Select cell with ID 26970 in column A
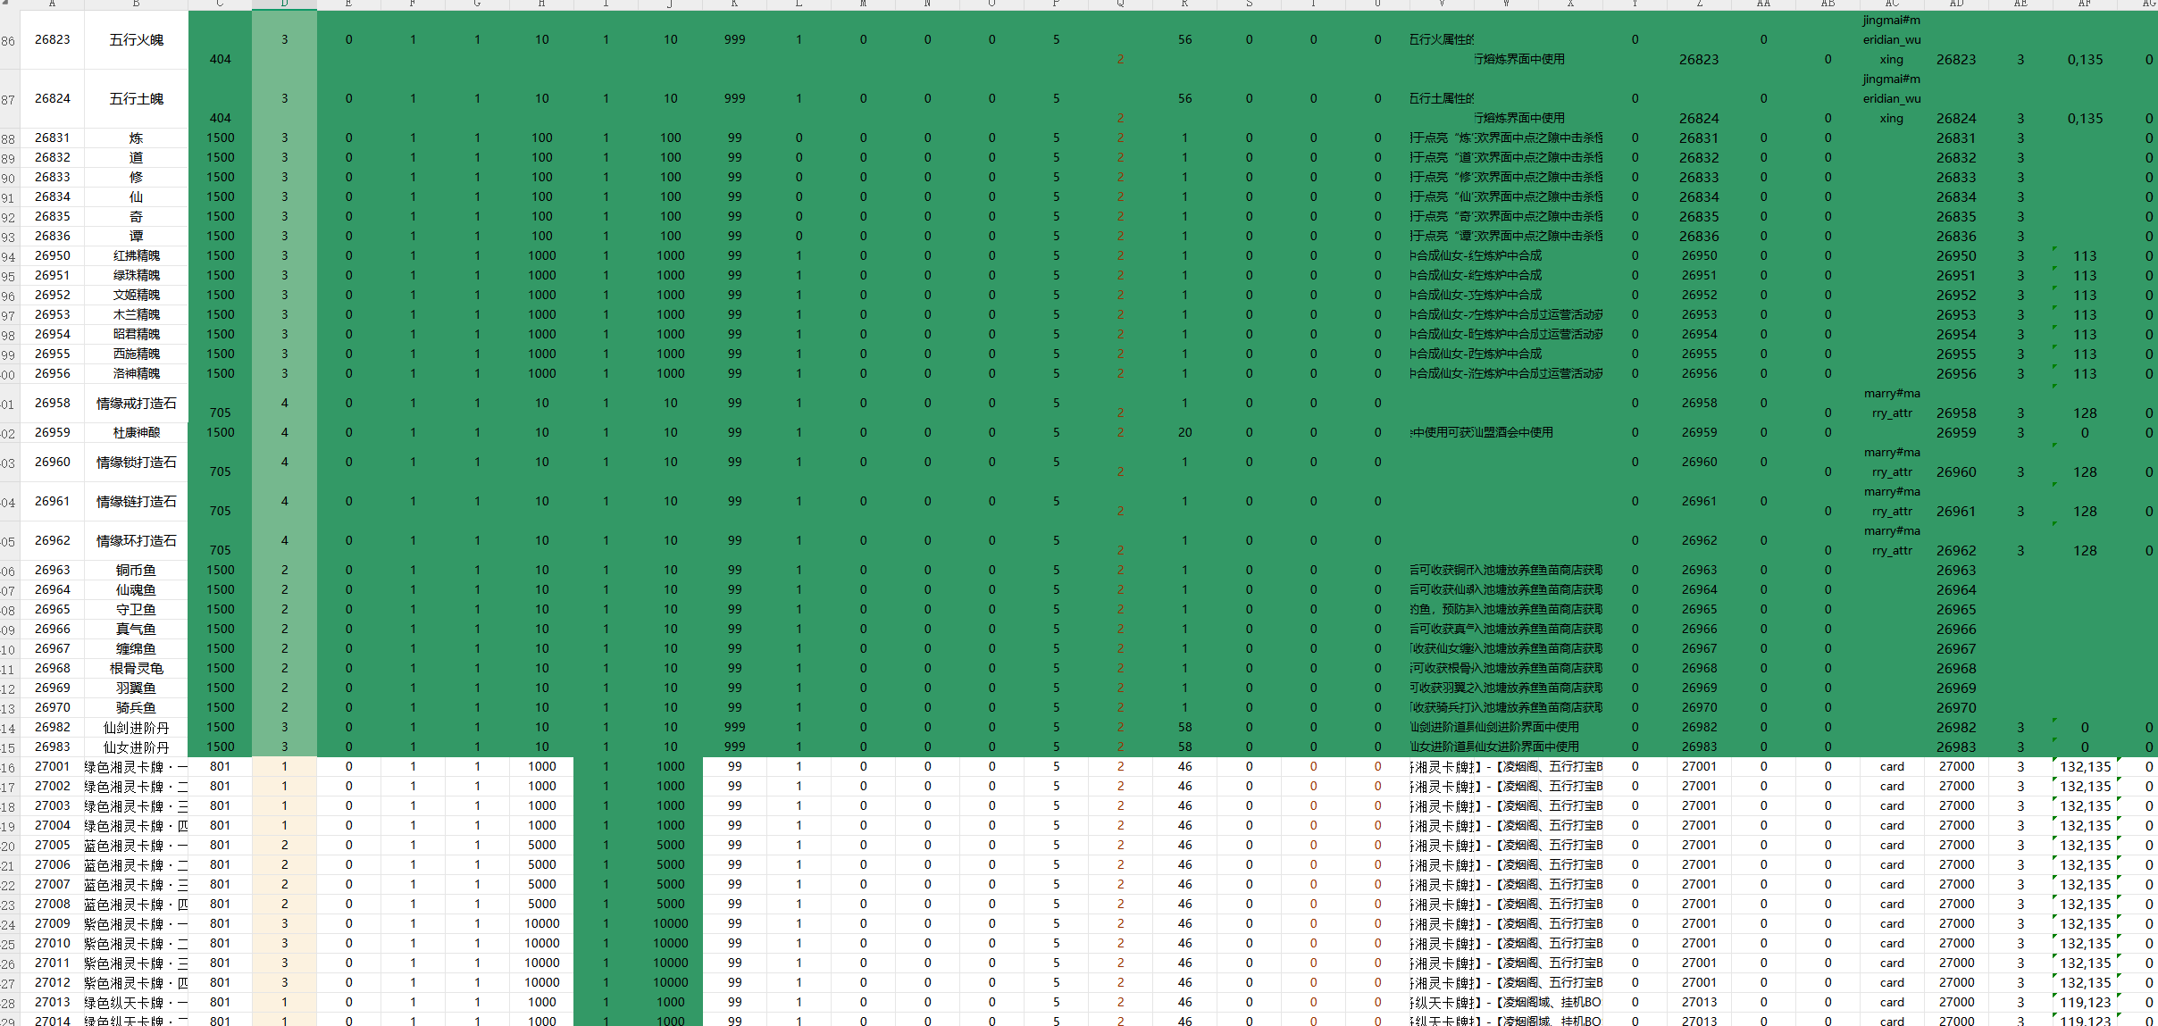 pos(52,707)
